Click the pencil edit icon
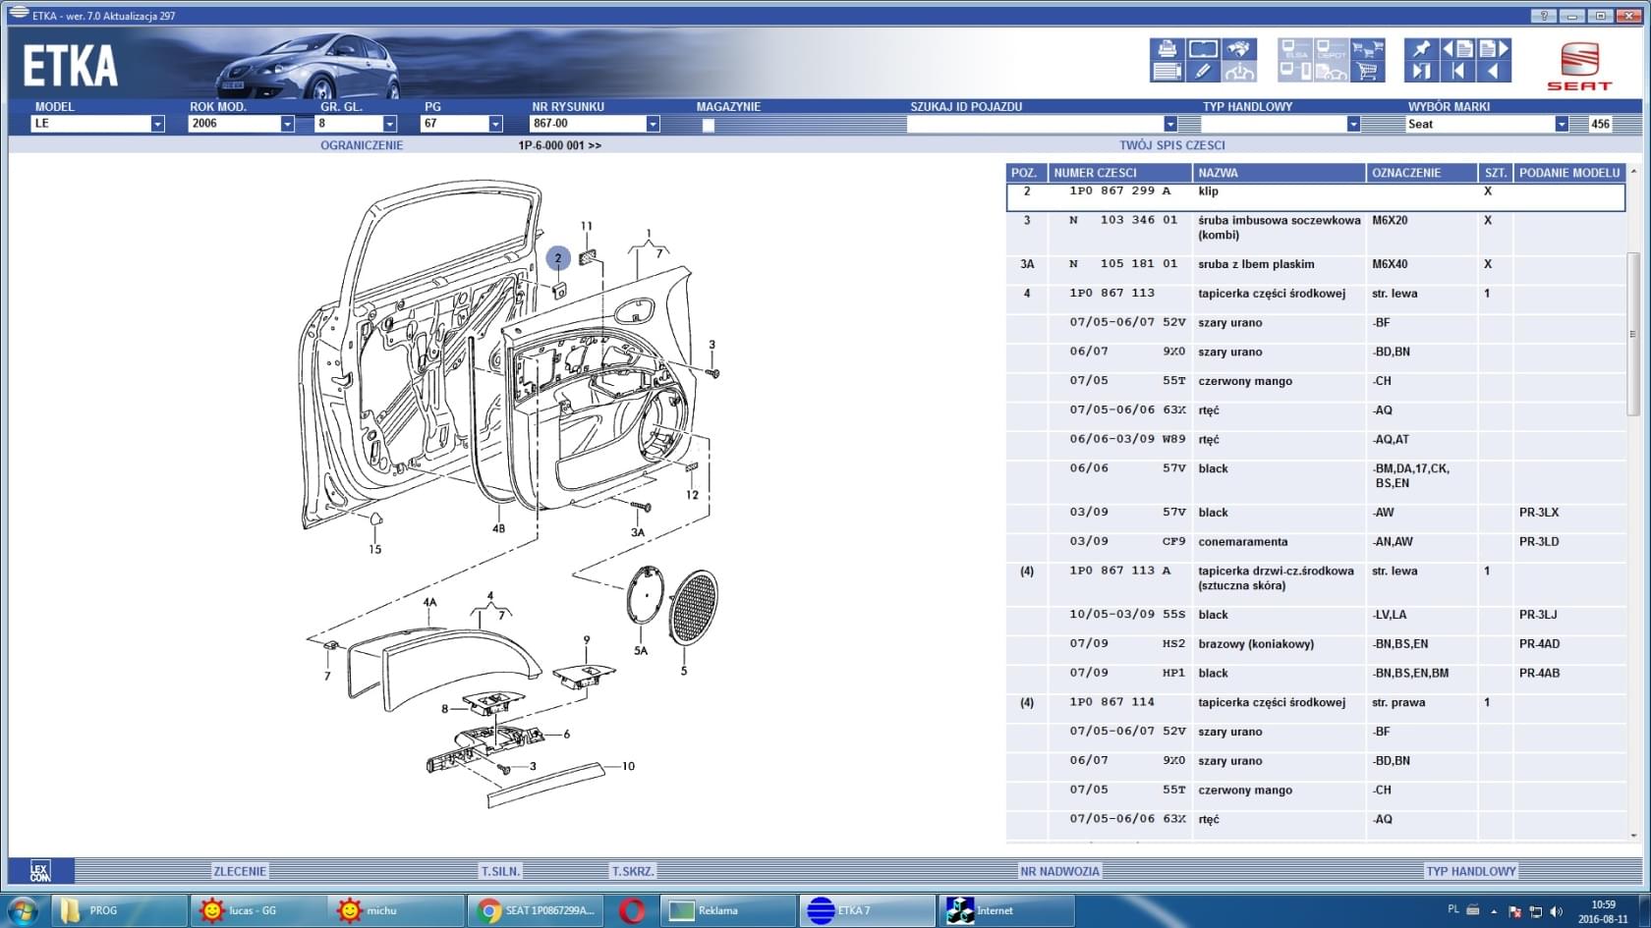The image size is (1651, 928). tap(1203, 71)
